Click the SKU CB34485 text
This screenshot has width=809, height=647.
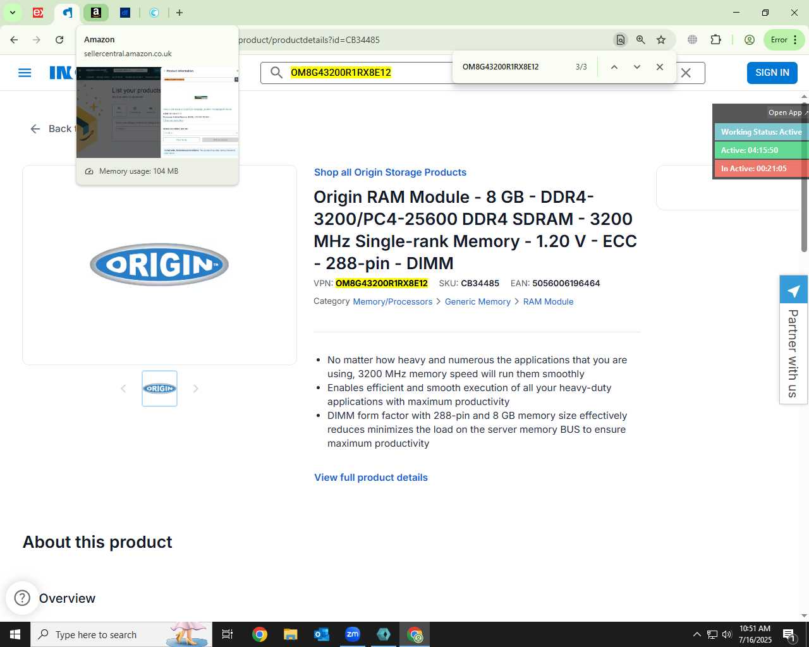coord(469,284)
